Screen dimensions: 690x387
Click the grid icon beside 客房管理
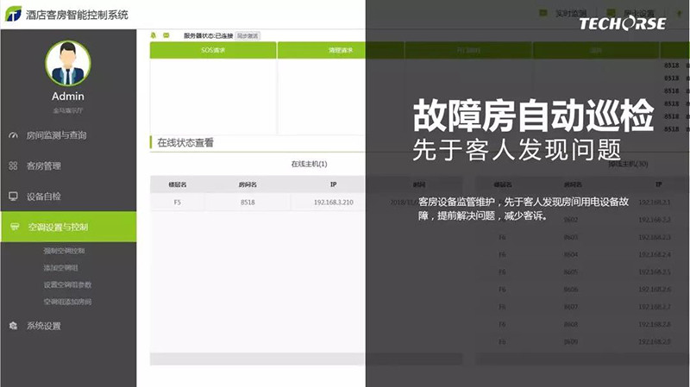13,165
